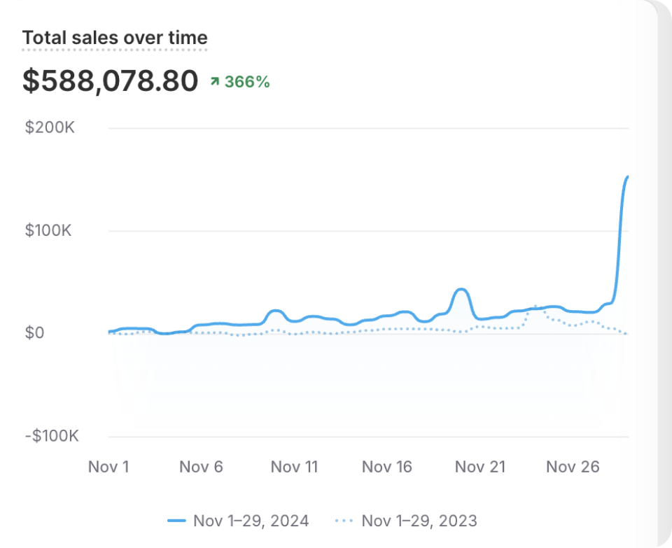Select the Nov 6 x-axis label
672x548 pixels.
point(201,467)
